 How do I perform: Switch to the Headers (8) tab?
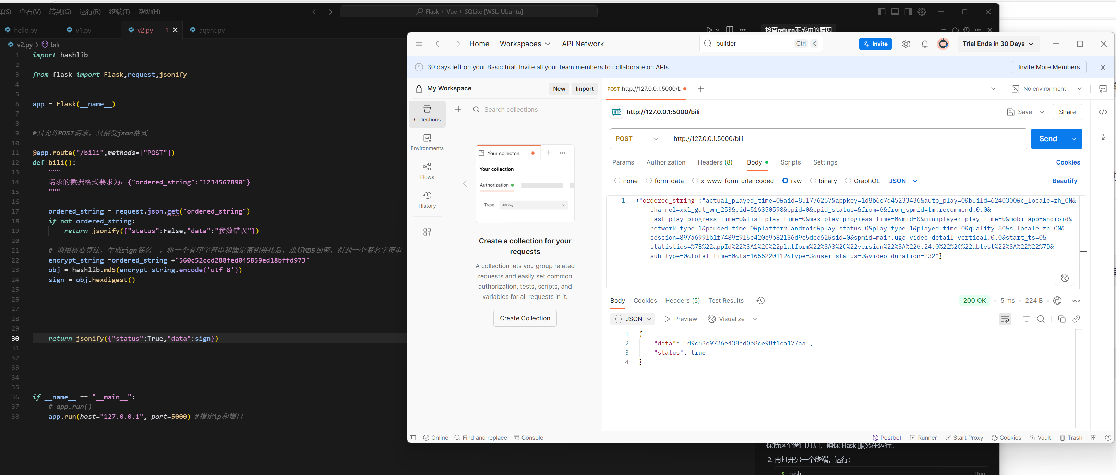(715, 162)
